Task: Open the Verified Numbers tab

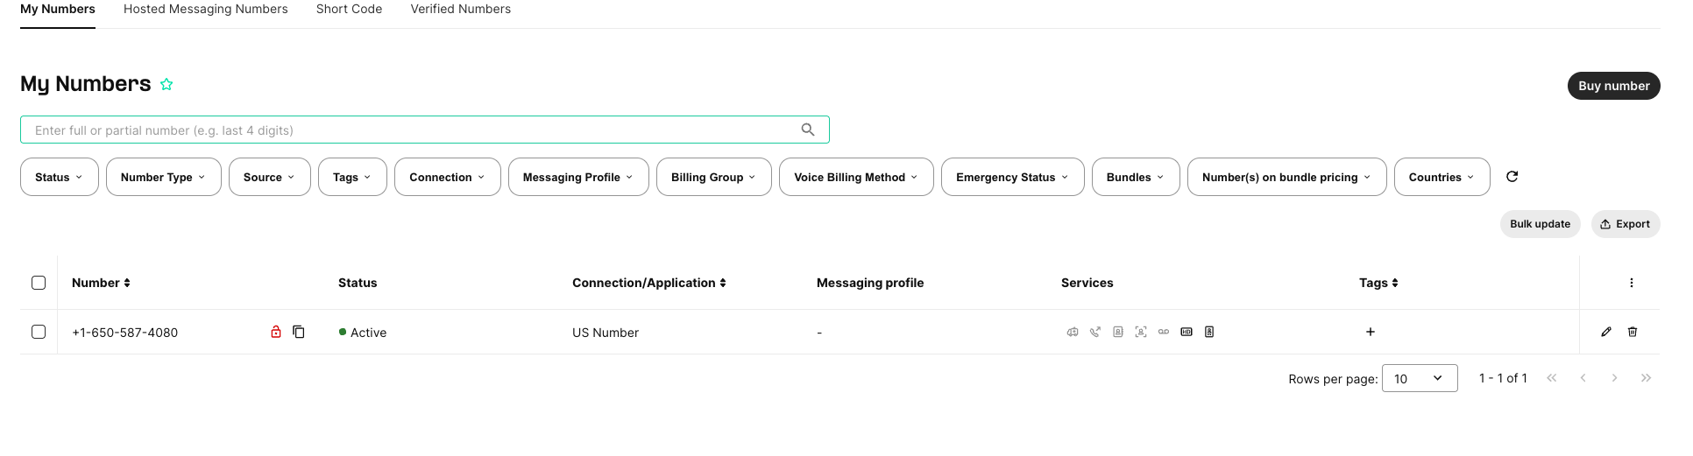Action: click(461, 9)
